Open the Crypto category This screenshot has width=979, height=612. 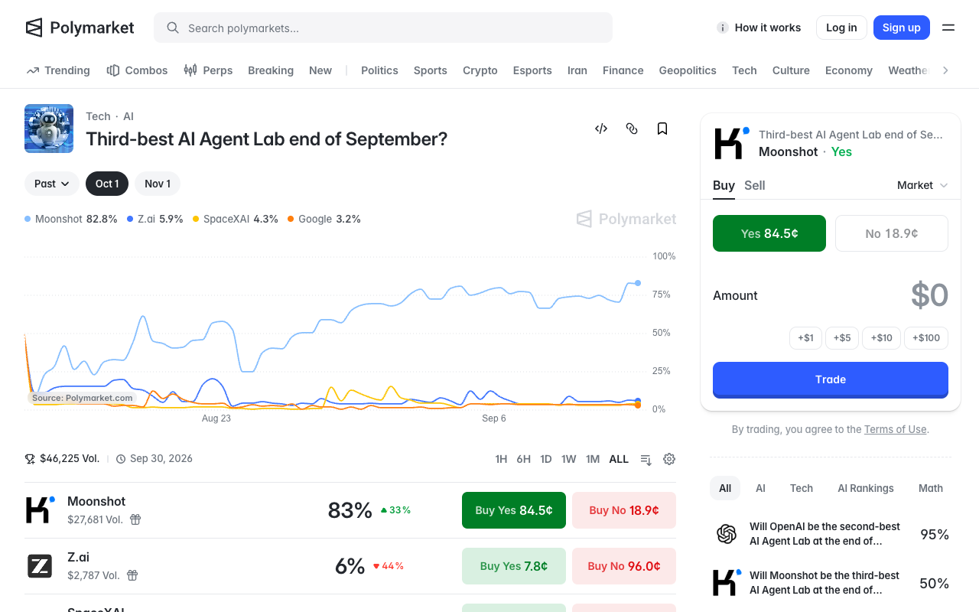[x=480, y=70]
